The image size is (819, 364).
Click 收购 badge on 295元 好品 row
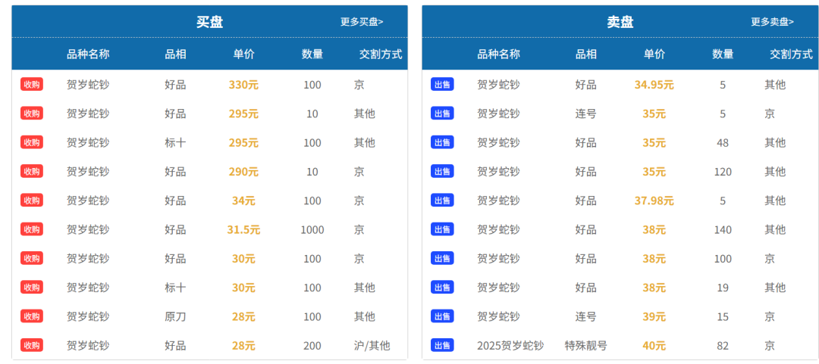tap(32, 114)
